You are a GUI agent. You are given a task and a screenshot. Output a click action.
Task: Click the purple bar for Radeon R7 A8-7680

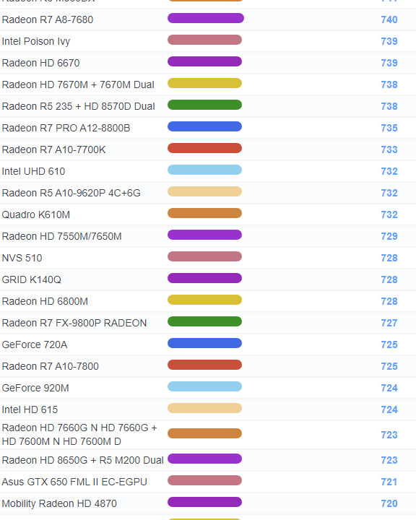point(206,18)
